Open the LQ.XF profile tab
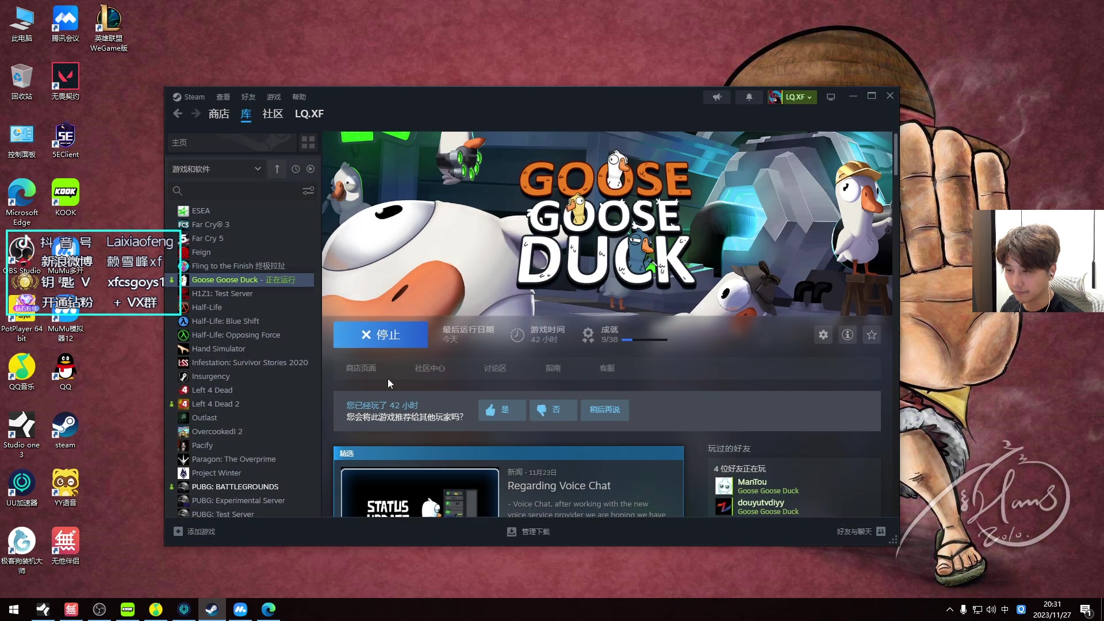This screenshot has height=621, width=1104. click(309, 113)
